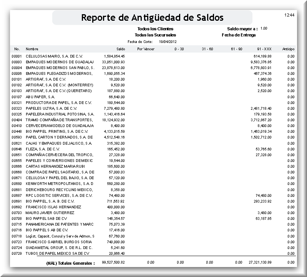Click MAURO JAVIER GUTIERREZ name
Screen dimensions: 307x277
pos(50,213)
